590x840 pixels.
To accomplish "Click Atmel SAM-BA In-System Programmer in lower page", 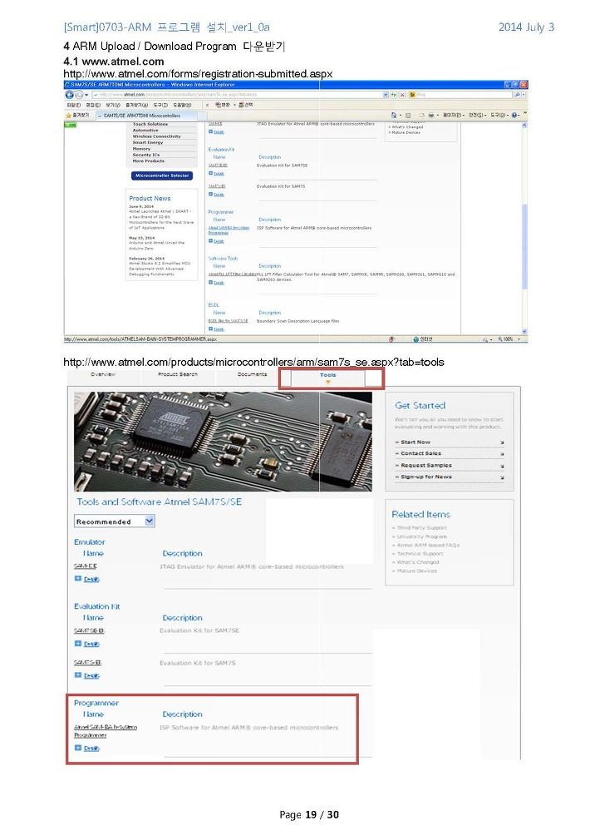I will pyautogui.click(x=106, y=731).
